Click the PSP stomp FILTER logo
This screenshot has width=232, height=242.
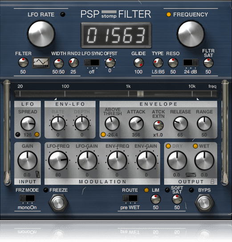coord(116,14)
